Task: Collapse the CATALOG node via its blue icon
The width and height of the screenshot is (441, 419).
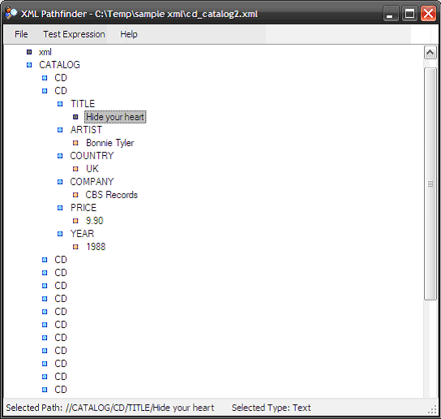Action: 29,65
